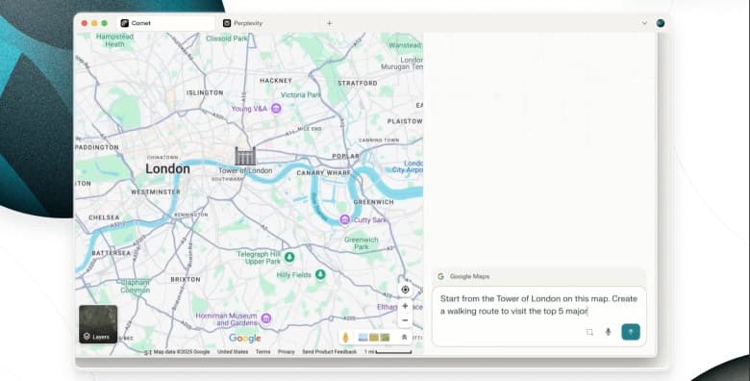Click the screenshot selection icon in chat box
The width and height of the screenshot is (750, 381).
point(589,332)
